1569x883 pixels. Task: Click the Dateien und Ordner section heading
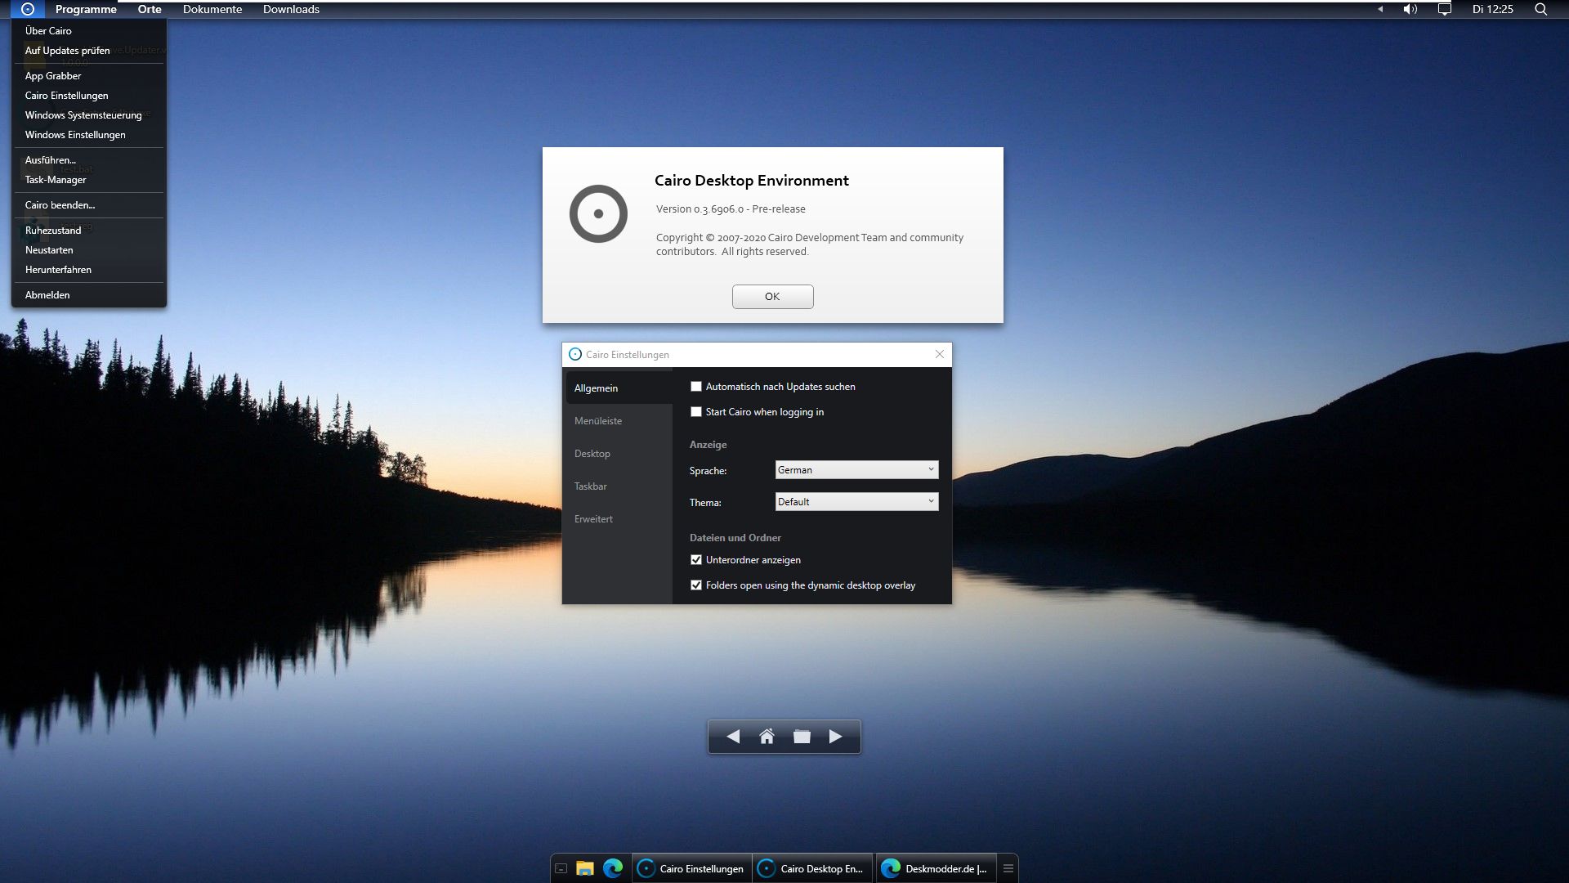[x=735, y=537]
